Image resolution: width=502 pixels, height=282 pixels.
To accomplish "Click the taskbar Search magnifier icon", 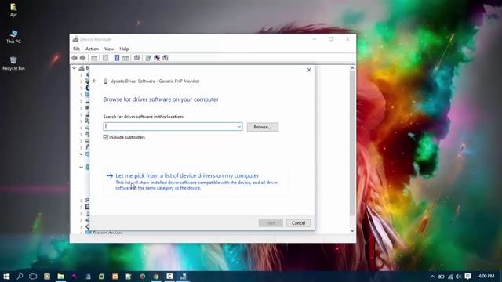I will (20, 277).
